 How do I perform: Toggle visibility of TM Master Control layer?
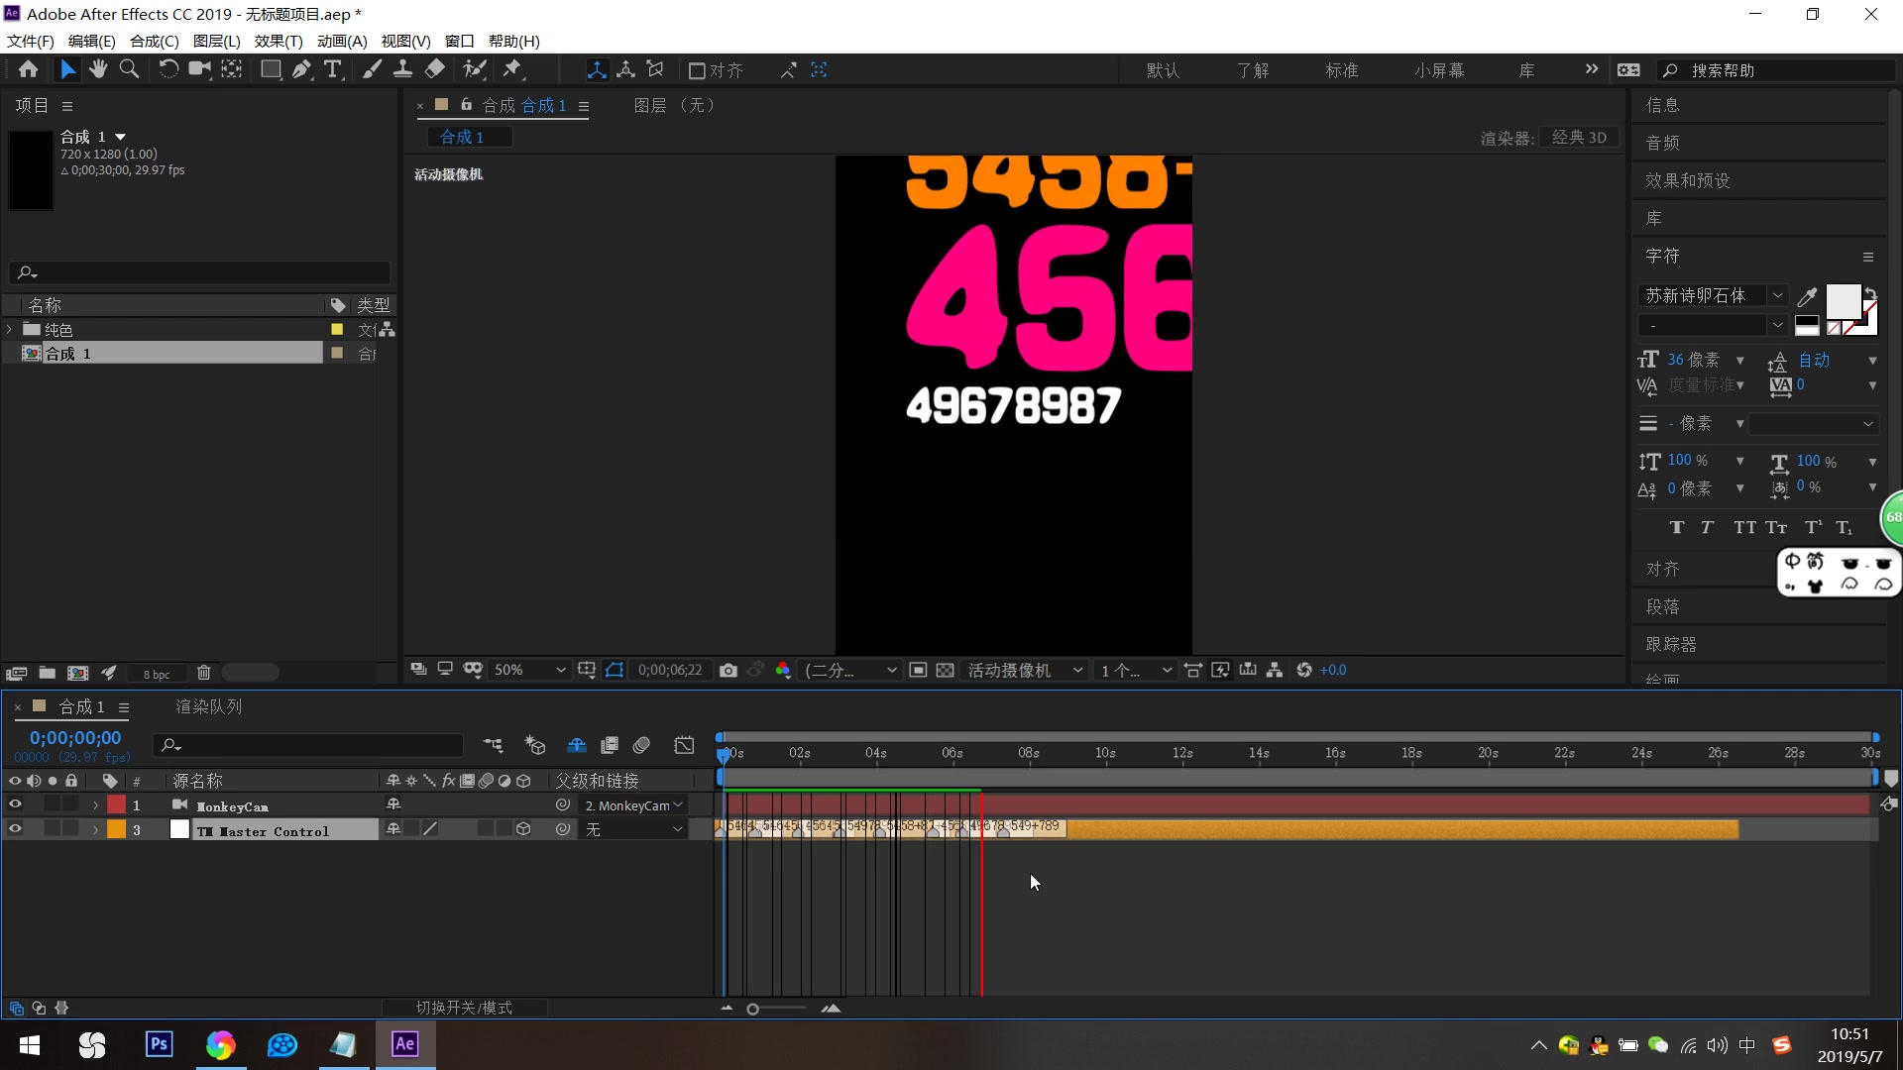[15, 829]
